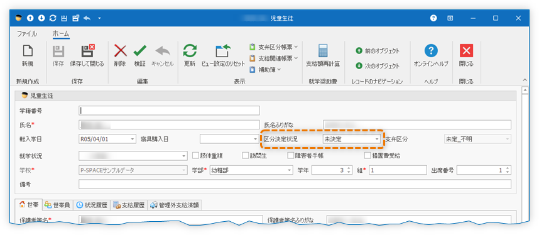The height and width of the screenshot is (235, 539).
Task: Open the 寝具購入日 date dropdown
Action: (x=256, y=139)
